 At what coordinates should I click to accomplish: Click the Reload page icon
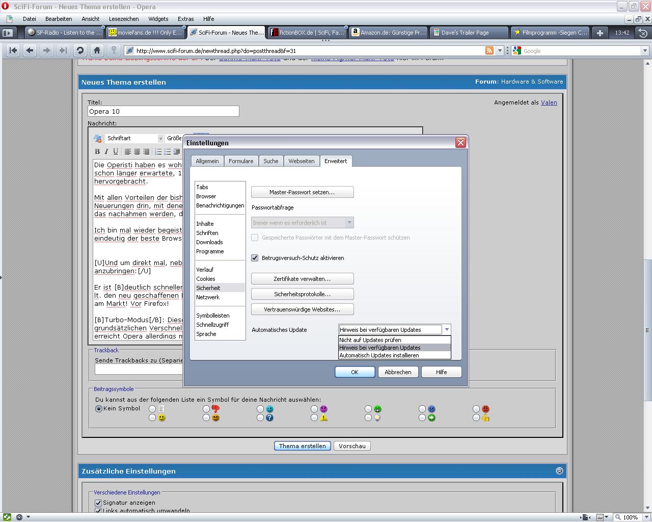click(x=80, y=50)
